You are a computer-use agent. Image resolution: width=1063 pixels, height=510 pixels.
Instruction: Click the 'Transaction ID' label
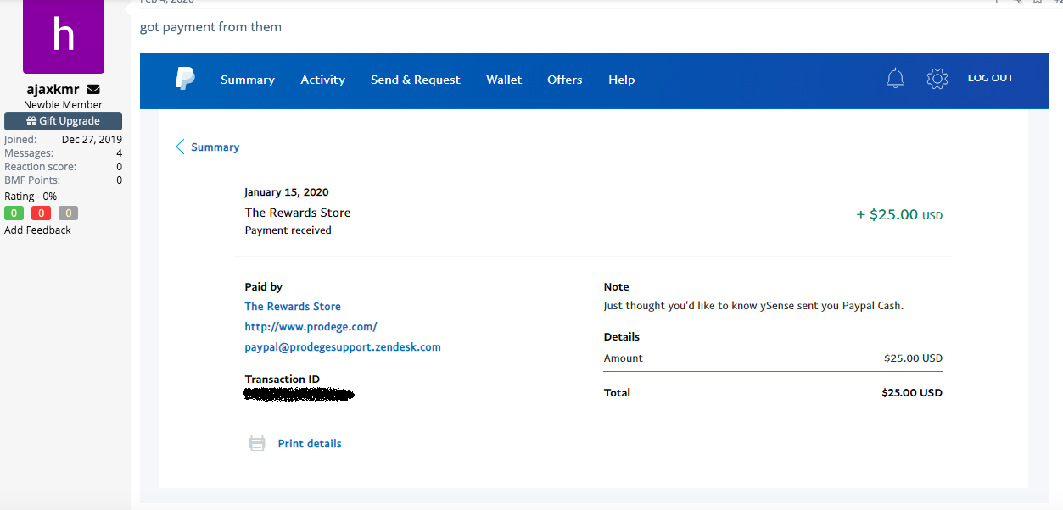click(283, 380)
